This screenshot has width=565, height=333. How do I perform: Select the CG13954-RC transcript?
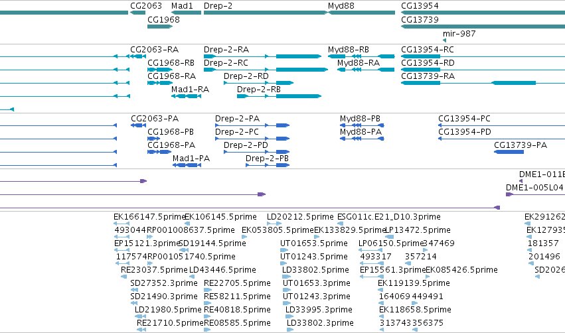[x=483, y=56]
